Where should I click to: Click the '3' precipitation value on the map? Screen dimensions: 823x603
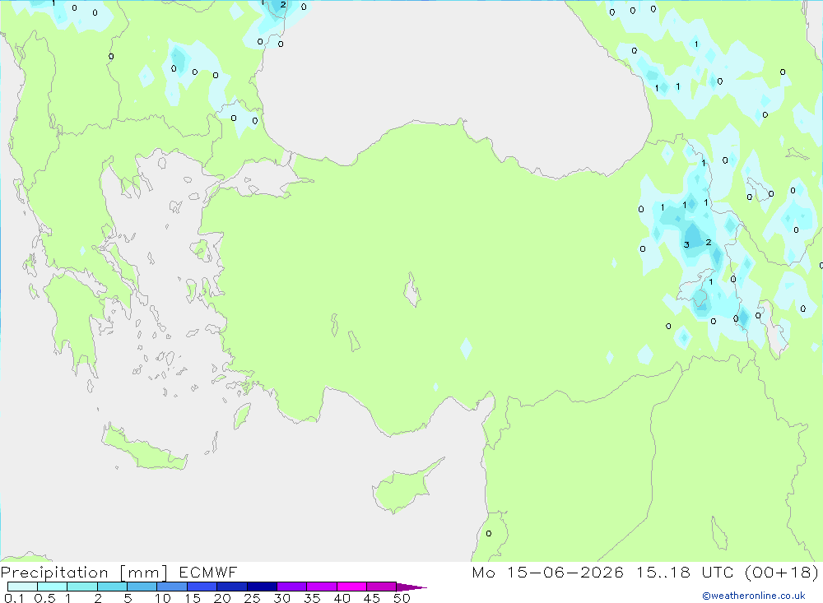coord(686,244)
